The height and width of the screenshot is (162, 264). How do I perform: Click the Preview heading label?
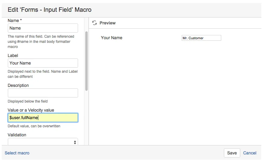pyautogui.click(x=108, y=23)
